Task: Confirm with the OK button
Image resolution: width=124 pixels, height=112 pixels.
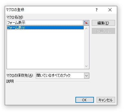Action: pyautogui.click(x=85, y=100)
